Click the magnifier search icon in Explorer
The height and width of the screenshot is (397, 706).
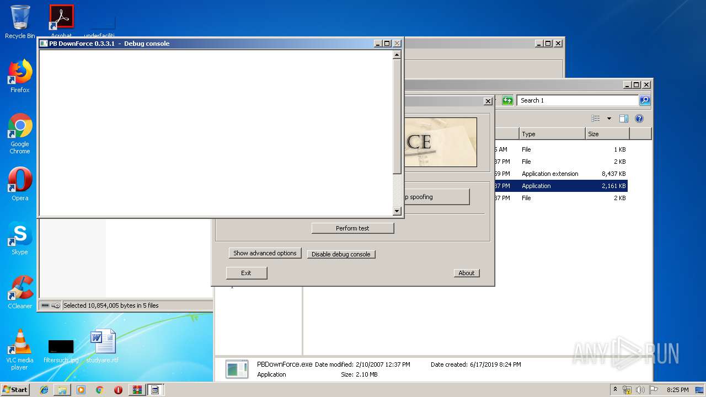pos(645,100)
